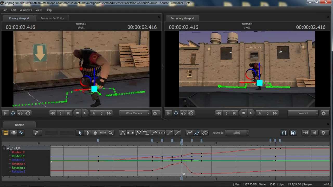The width and height of the screenshot is (333, 187).
Task: Select the Position Y channel
Action: [18, 156]
